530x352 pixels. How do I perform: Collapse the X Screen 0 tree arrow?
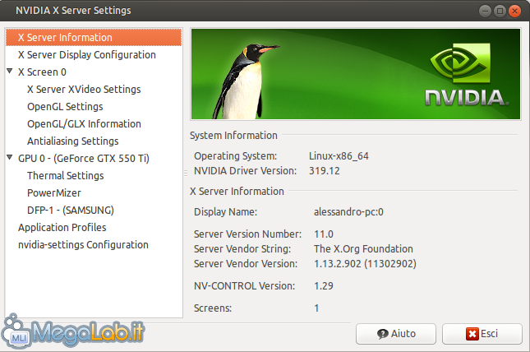10,71
